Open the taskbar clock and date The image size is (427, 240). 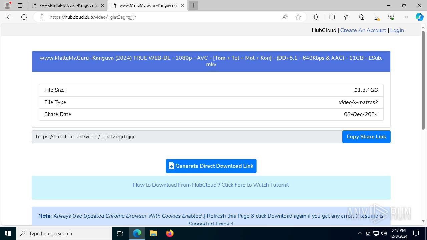(x=399, y=233)
